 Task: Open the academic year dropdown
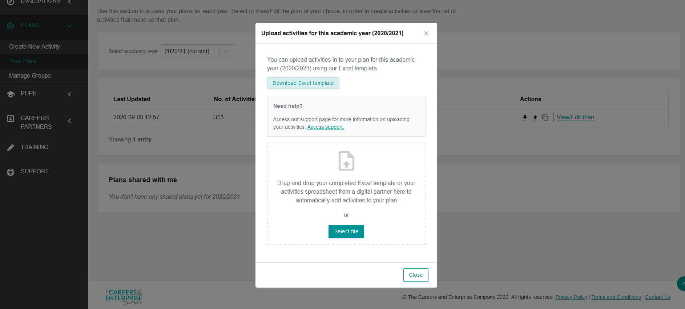coord(197,51)
